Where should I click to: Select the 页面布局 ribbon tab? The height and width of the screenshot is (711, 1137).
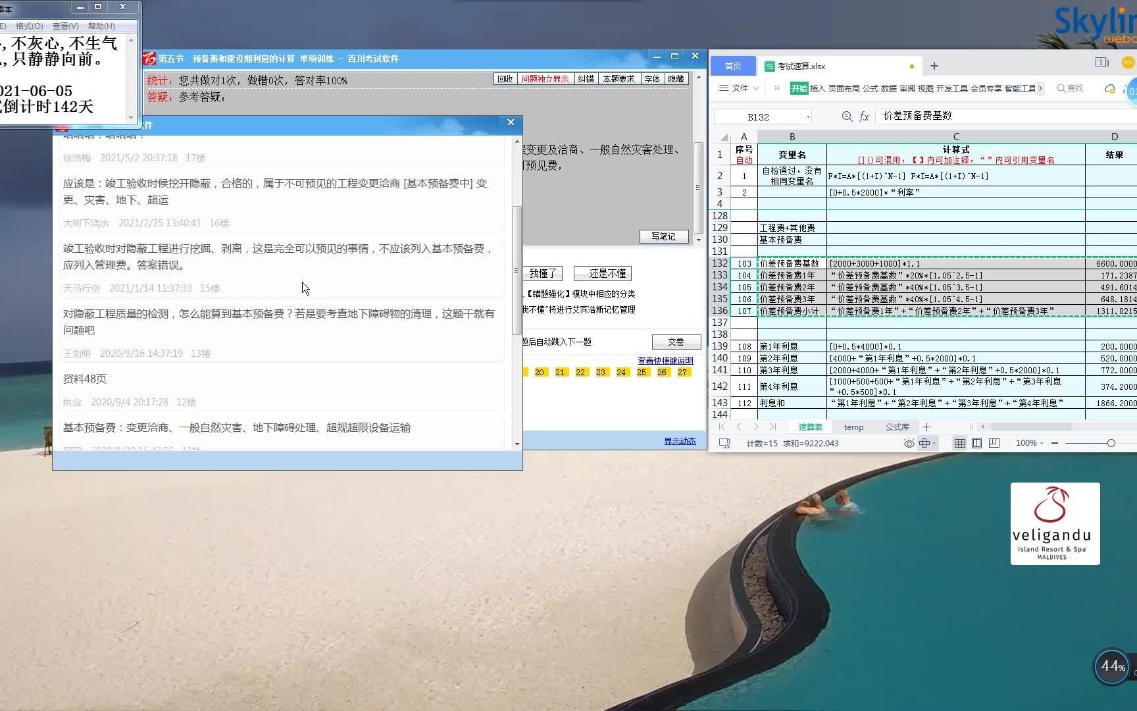point(844,88)
